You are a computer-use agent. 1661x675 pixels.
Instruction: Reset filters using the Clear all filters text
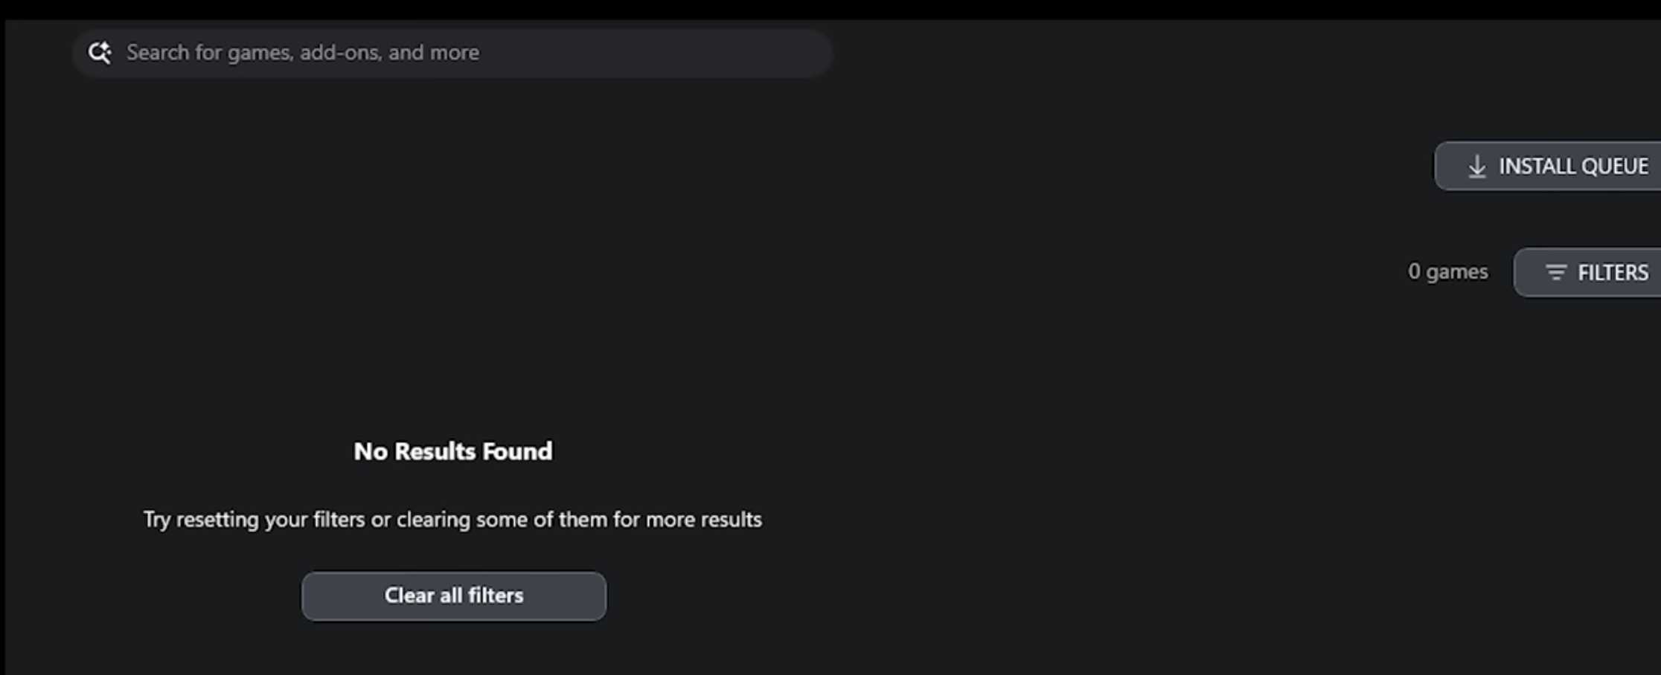454,595
